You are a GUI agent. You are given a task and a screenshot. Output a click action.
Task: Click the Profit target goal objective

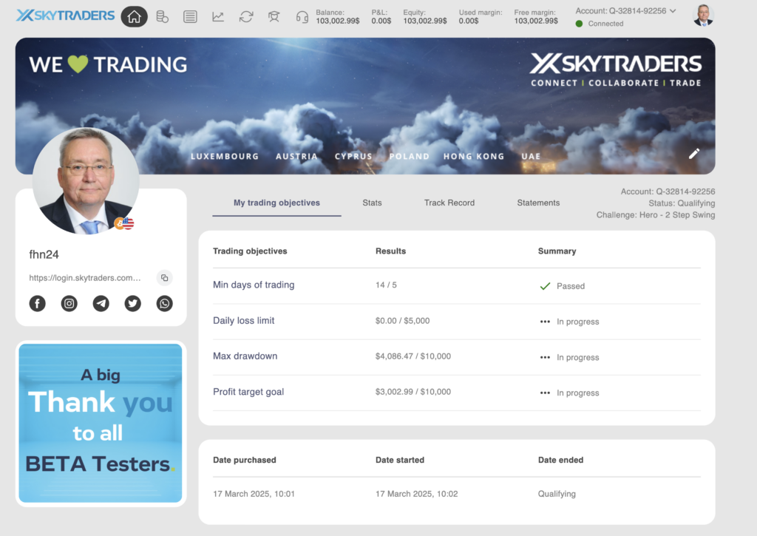coord(248,392)
